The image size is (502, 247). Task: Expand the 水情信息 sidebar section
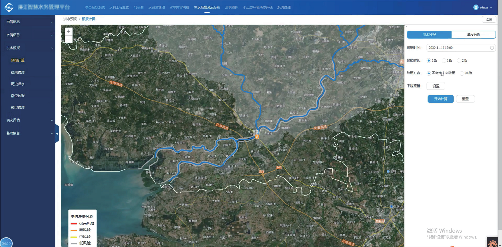coord(27,35)
